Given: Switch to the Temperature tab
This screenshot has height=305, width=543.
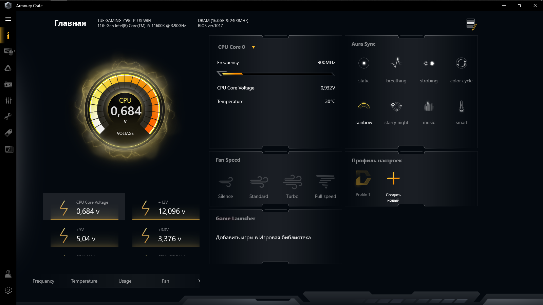Looking at the screenshot, I should tap(84, 281).
